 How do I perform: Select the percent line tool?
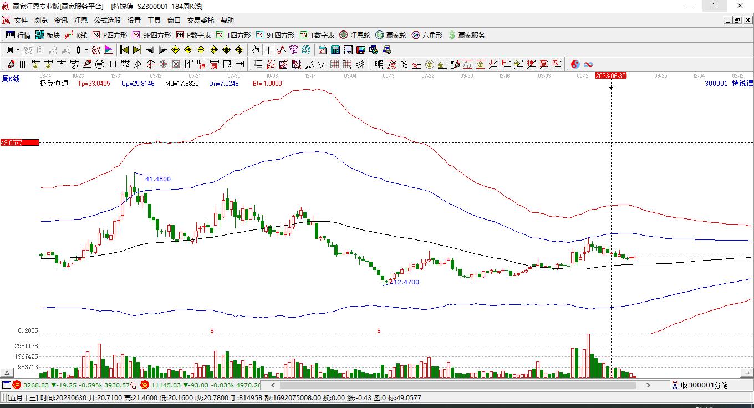coord(404,64)
